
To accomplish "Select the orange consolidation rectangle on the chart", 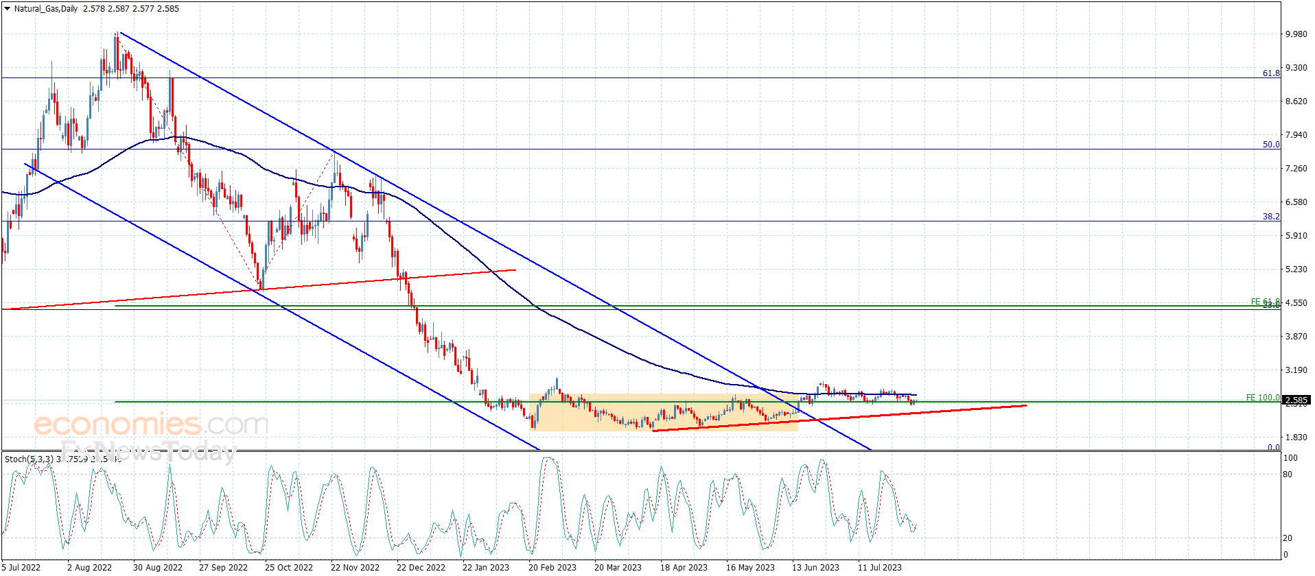I will pos(664,412).
